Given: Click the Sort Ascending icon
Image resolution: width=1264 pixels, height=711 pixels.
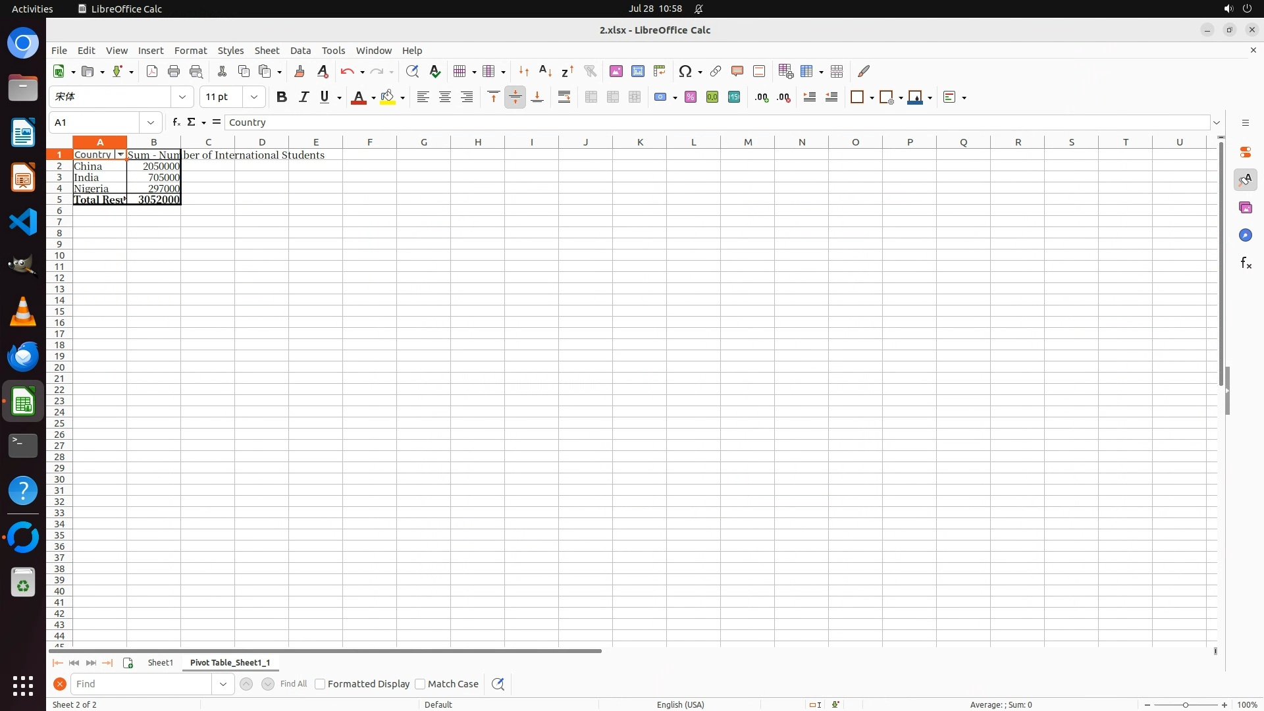Looking at the screenshot, I should click(545, 71).
